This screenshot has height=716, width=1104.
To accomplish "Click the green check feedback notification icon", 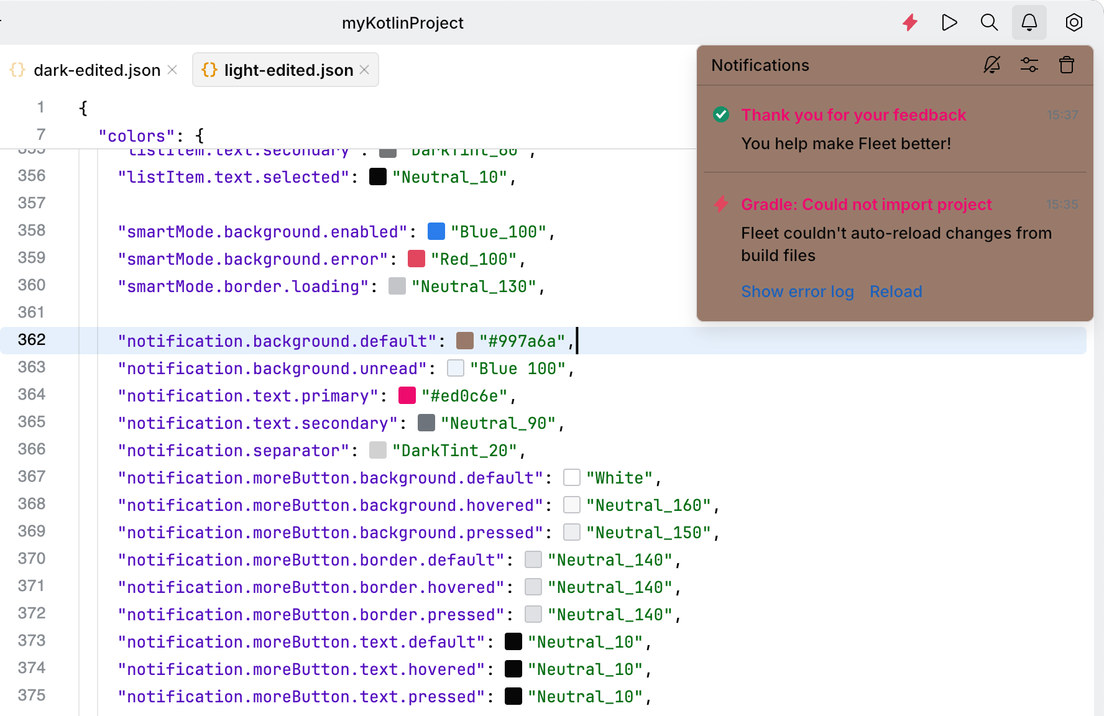I will (x=721, y=115).
